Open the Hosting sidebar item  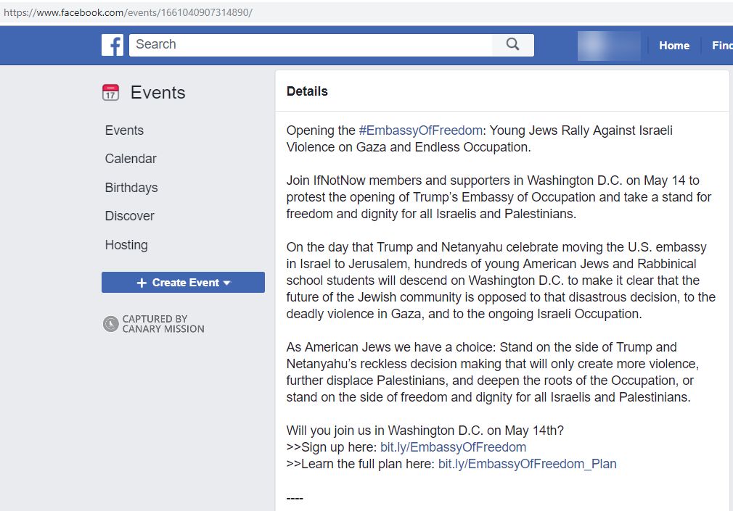pyautogui.click(x=126, y=245)
